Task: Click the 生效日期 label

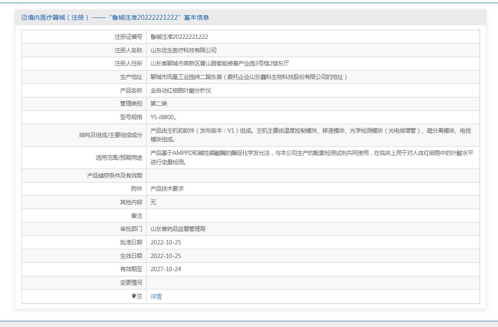Action: (131, 256)
